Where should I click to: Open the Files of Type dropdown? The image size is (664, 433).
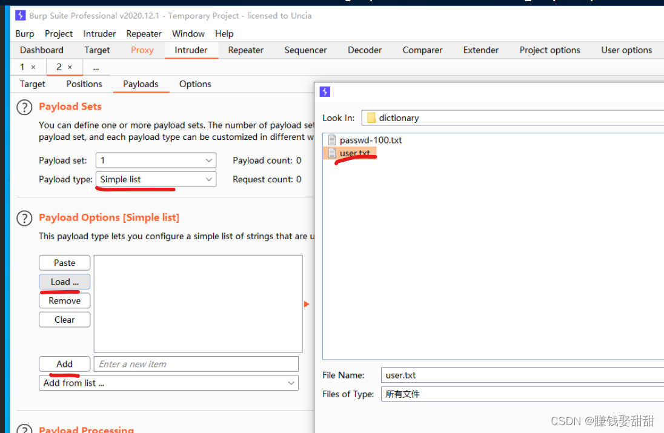click(522, 394)
